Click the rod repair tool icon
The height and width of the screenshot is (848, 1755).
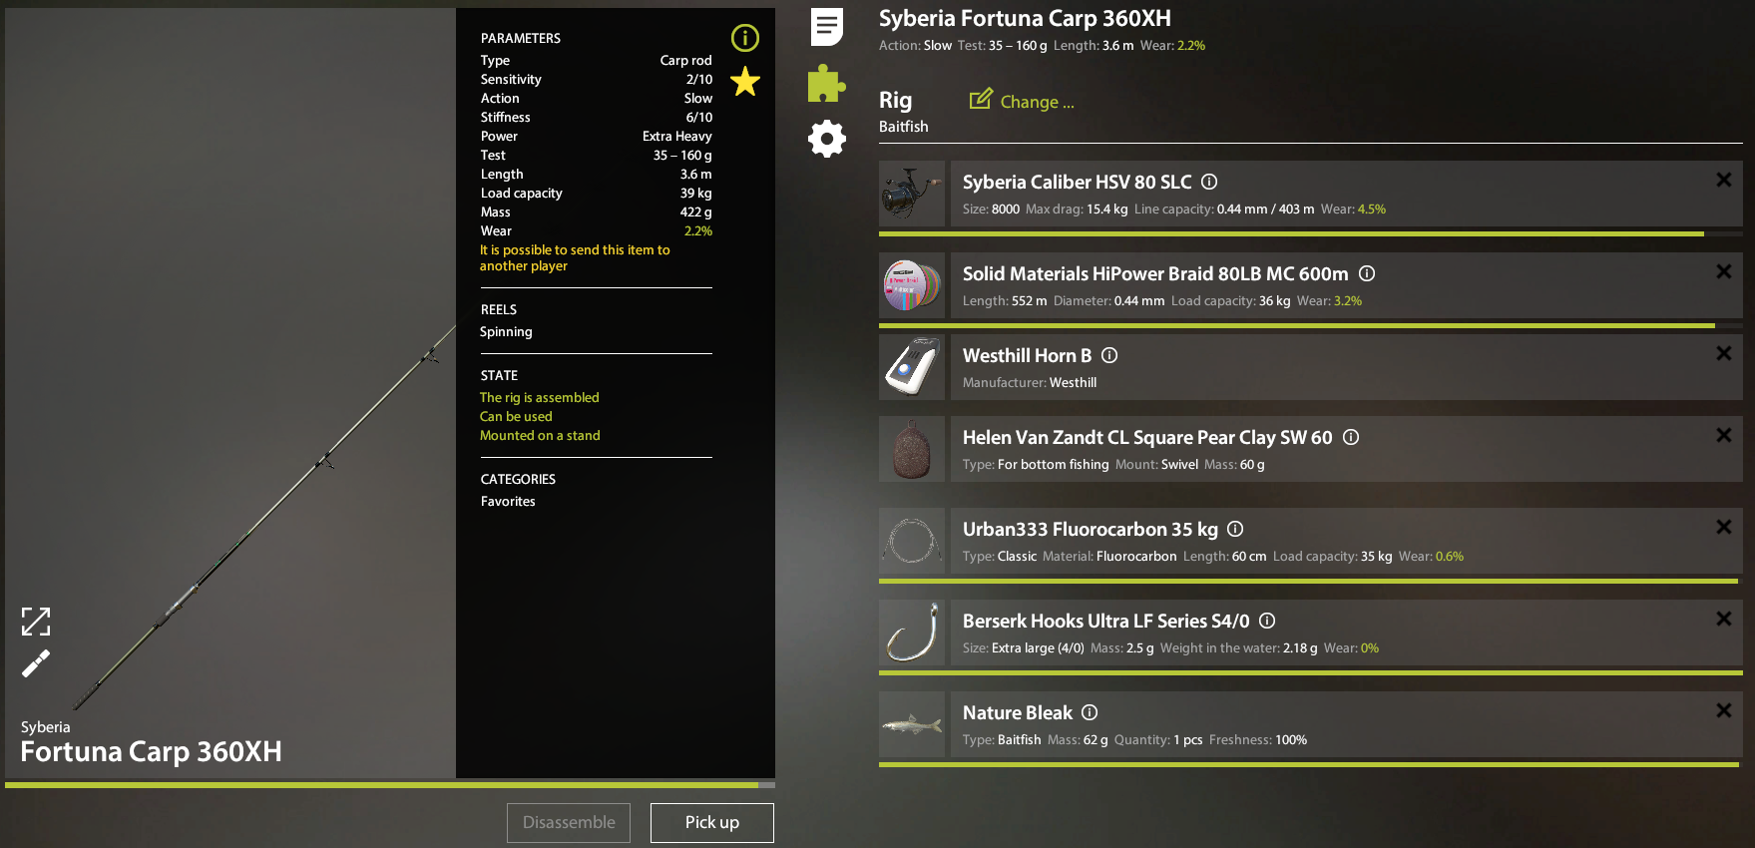click(36, 663)
